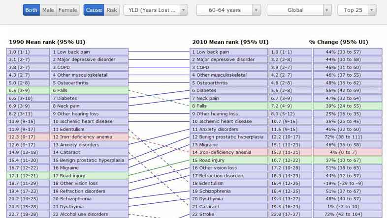This screenshot has width=387, height=218.
Task: Click Iron-deficiency anemia in 1990 column
Action: [90, 137]
